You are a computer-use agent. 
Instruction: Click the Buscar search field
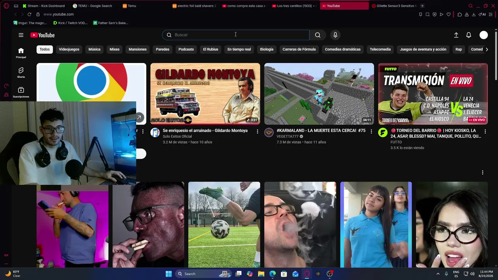[x=236, y=35]
